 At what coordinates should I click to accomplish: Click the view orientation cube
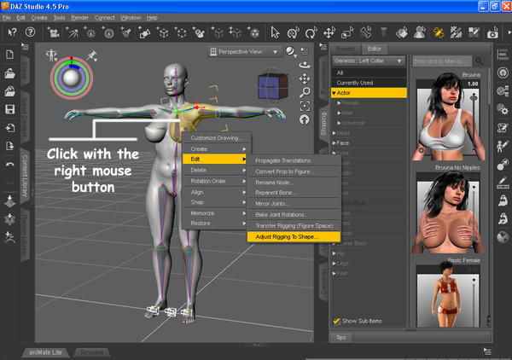click(x=273, y=86)
